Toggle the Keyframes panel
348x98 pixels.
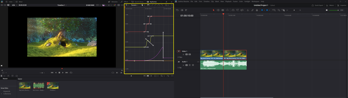click(x=152, y=2)
